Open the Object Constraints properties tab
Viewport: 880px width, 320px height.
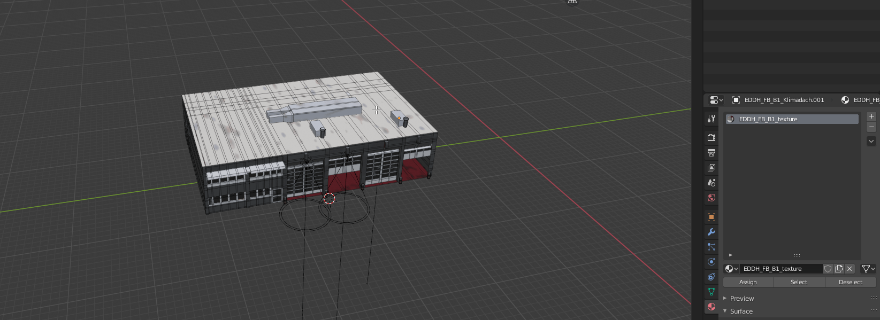711,277
